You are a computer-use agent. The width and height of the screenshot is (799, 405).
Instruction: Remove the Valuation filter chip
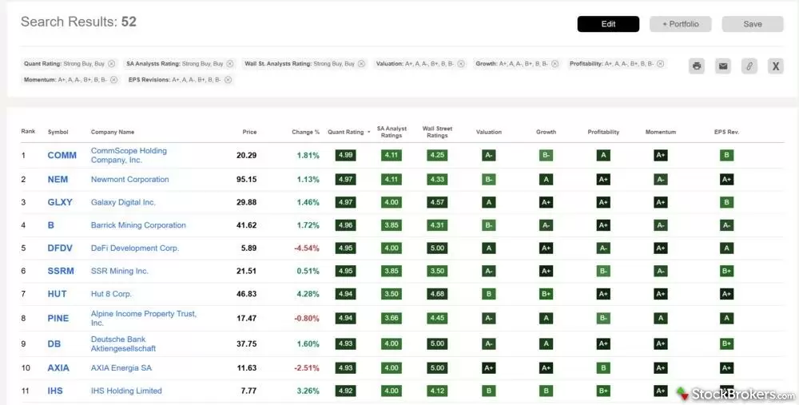pos(461,64)
